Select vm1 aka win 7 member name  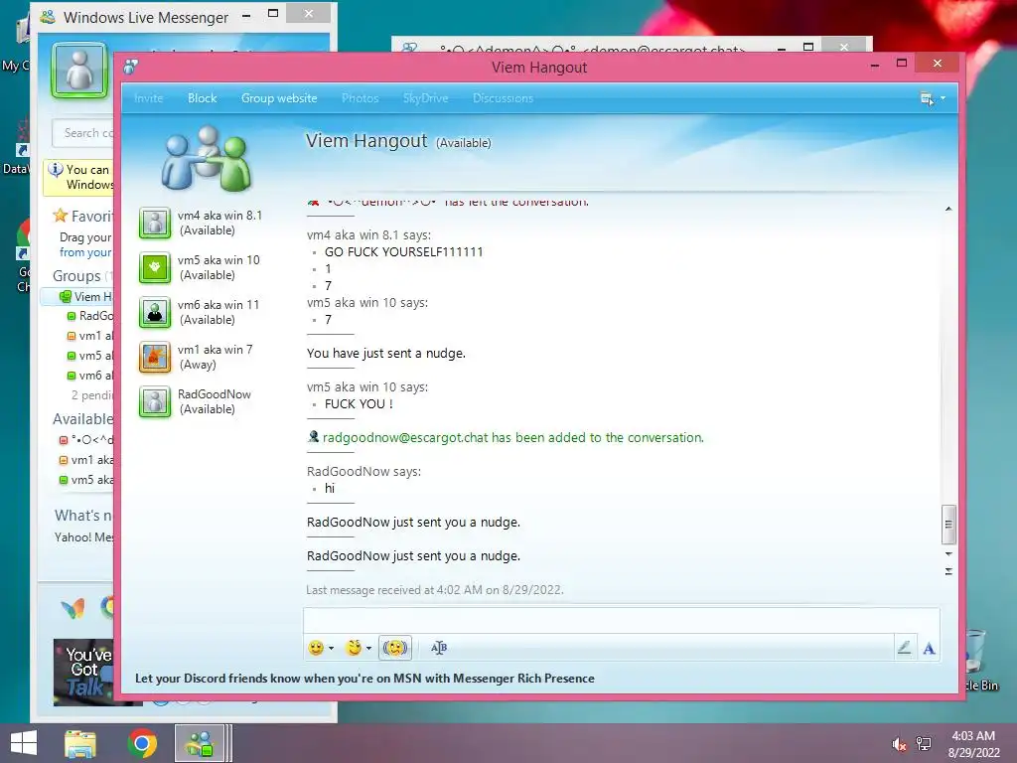216,350
